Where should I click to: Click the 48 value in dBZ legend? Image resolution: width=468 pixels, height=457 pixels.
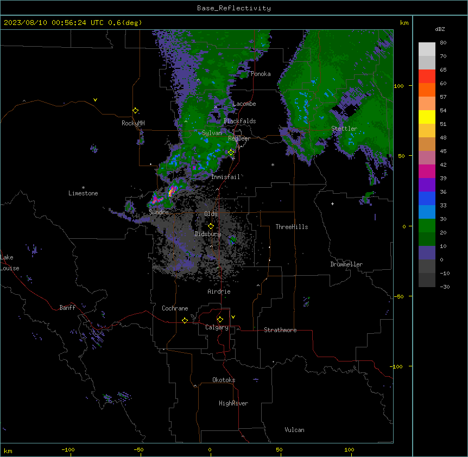coord(443,137)
